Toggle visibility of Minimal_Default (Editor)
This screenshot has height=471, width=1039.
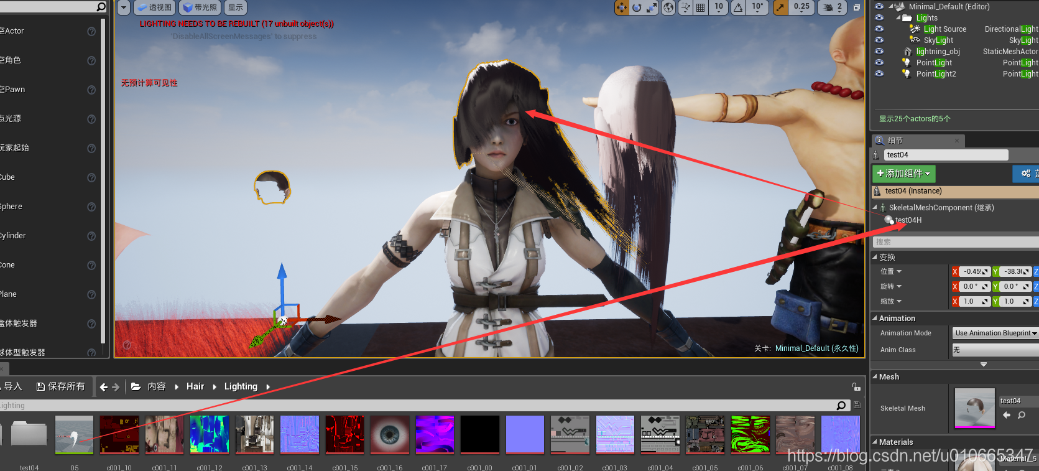tap(879, 6)
